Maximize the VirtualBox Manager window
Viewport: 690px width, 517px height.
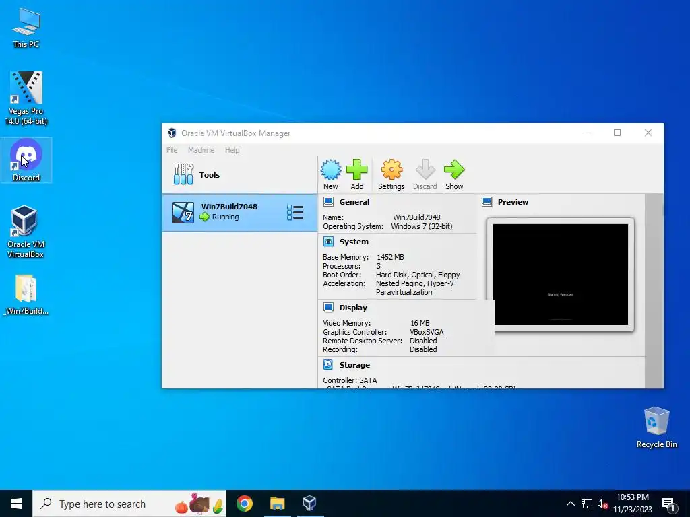tap(617, 133)
